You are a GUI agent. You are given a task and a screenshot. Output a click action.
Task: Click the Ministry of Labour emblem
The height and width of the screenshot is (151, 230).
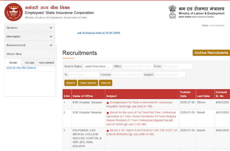tap(172, 12)
